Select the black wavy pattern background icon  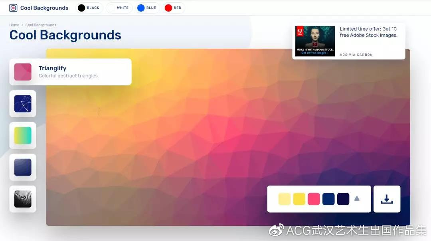click(23, 199)
